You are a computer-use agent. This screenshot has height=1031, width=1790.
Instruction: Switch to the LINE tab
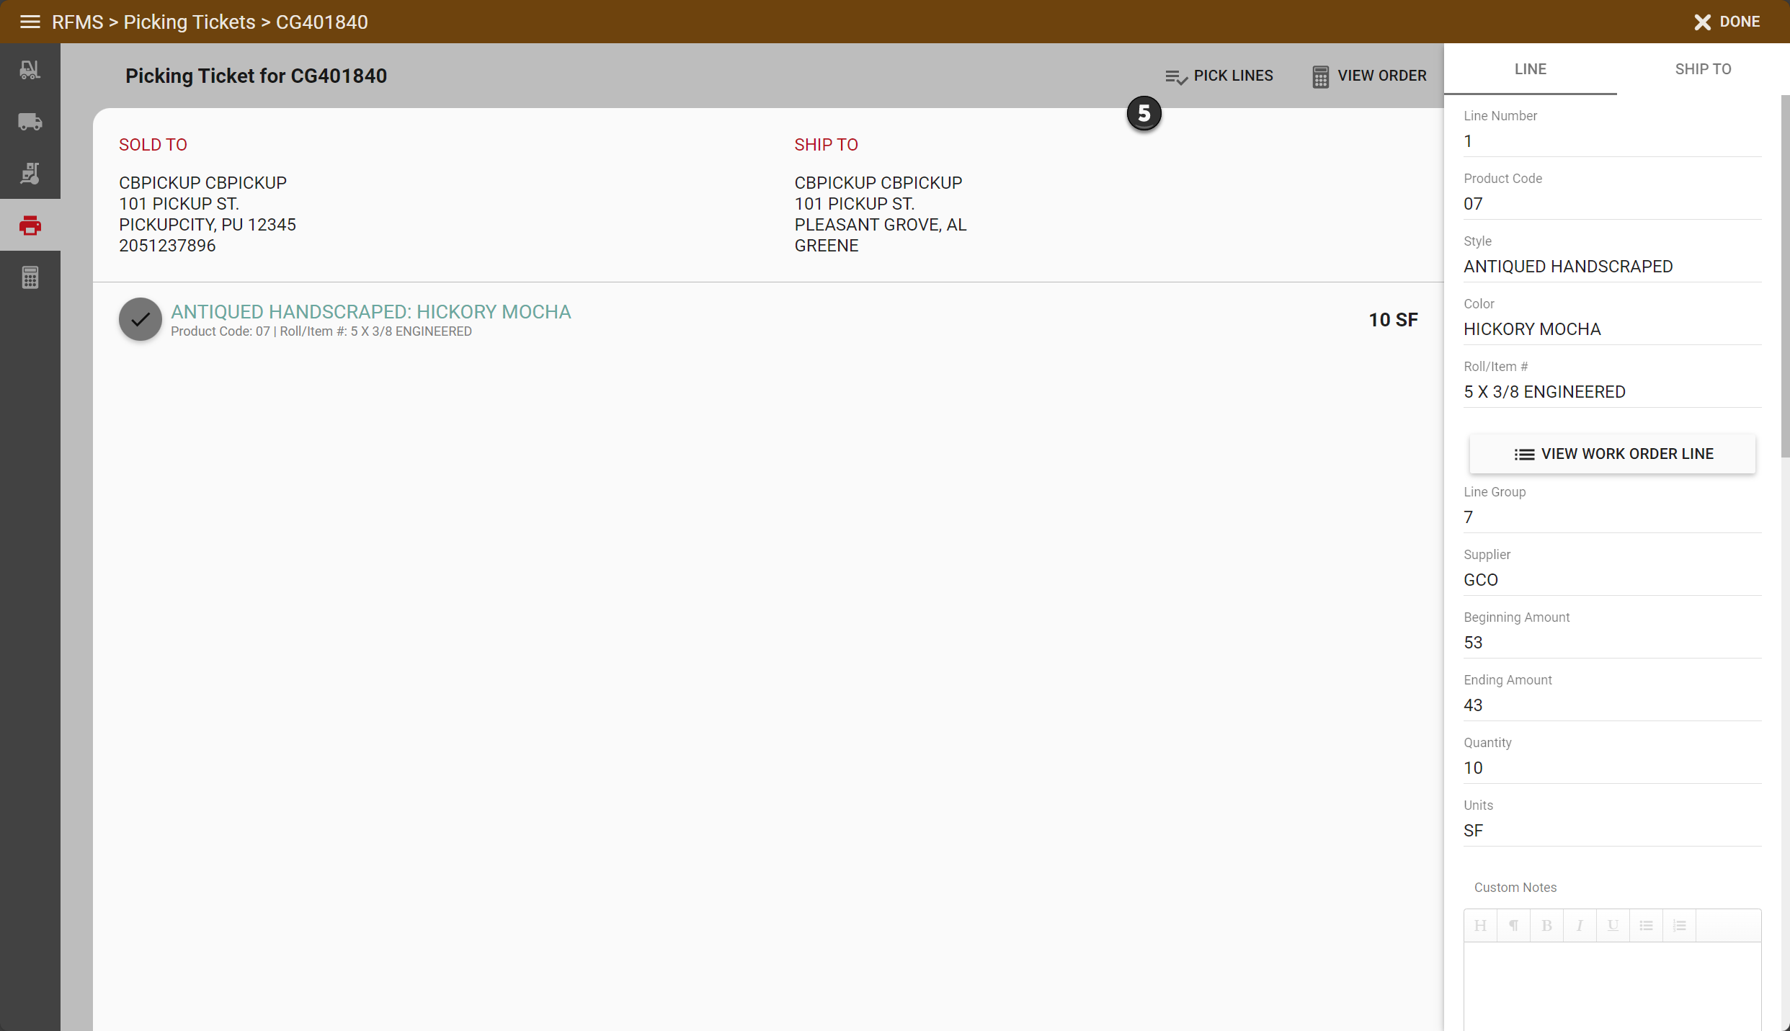(1530, 69)
